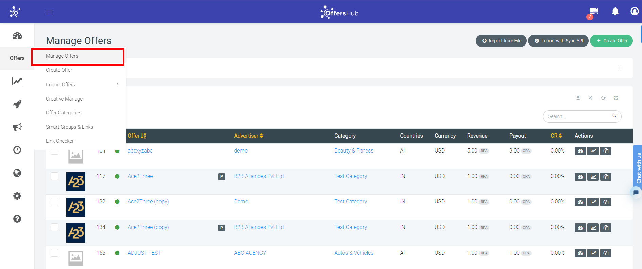Open the dashboard gauge icon in sidebar
642x269 pixels.
tap(17, 36)
